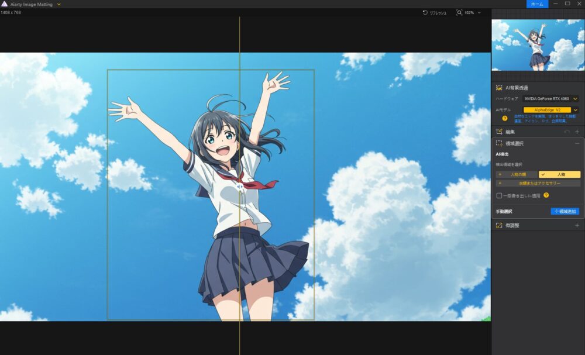
Task: Click the help icon below AIモデル
Action: (504, 118)
